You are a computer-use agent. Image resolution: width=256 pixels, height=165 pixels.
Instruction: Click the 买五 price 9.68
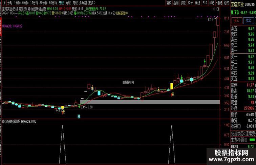(251, 79)
